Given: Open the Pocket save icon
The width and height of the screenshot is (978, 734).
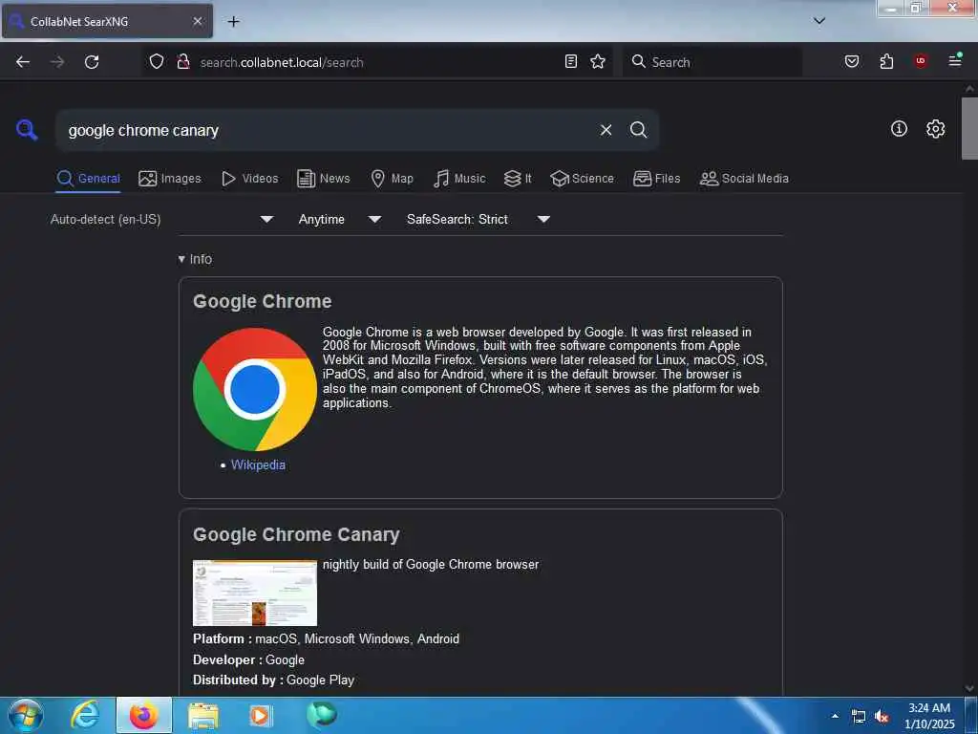Looking at the screenshot, I should 852,61.
